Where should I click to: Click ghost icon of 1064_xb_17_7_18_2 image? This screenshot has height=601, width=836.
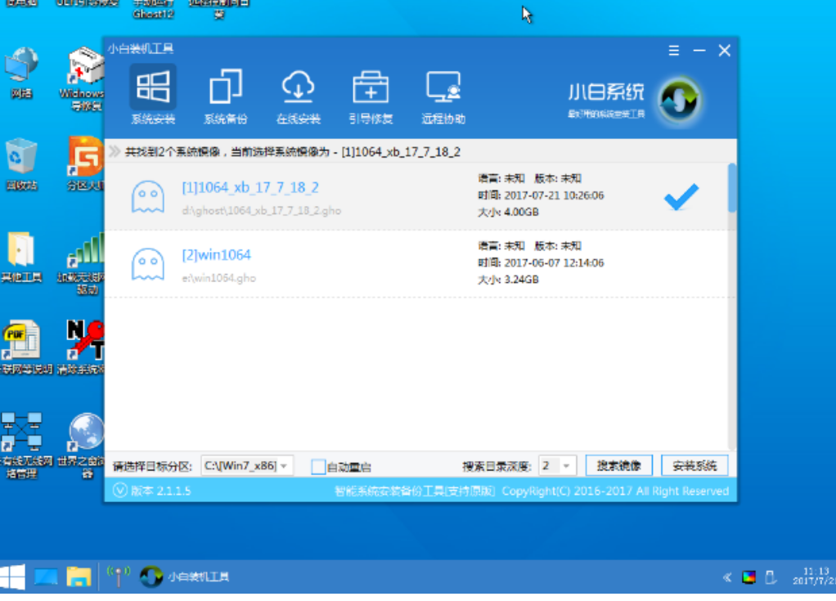pos(148,196)
